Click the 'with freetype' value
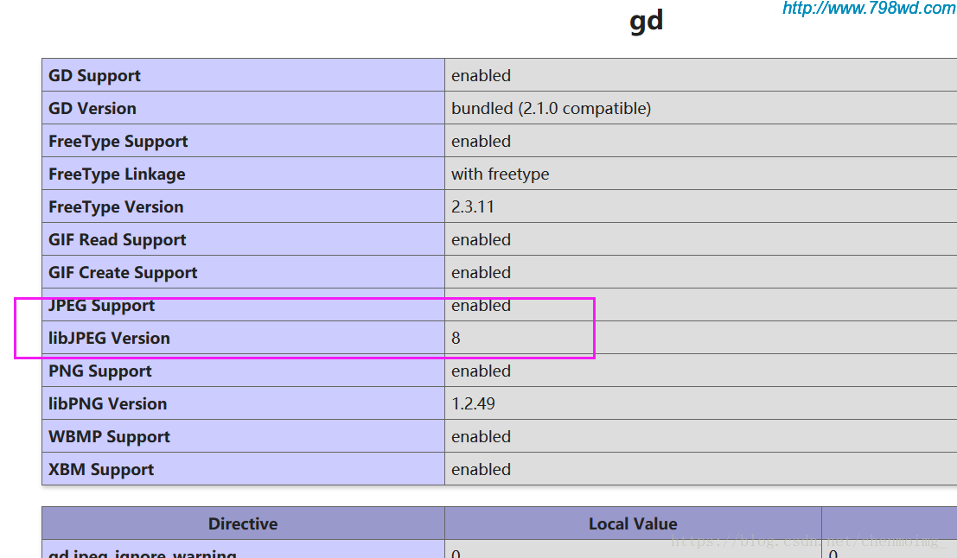 (x=501, y=174)
